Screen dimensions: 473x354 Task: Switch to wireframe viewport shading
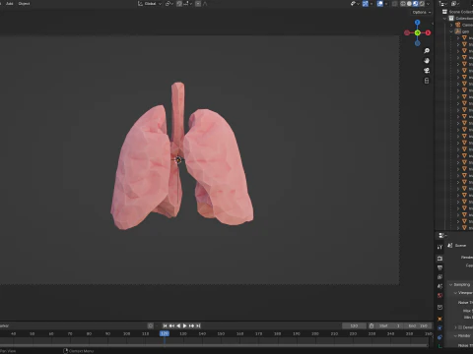403,4
